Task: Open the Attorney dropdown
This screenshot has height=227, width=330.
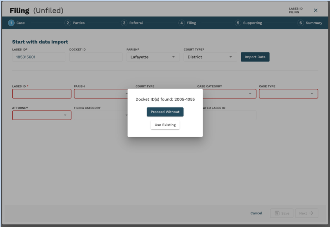Action: click(x=65, y=115)
